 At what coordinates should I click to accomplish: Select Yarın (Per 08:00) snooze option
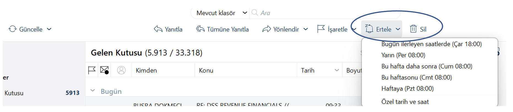[x=403, y=55]
